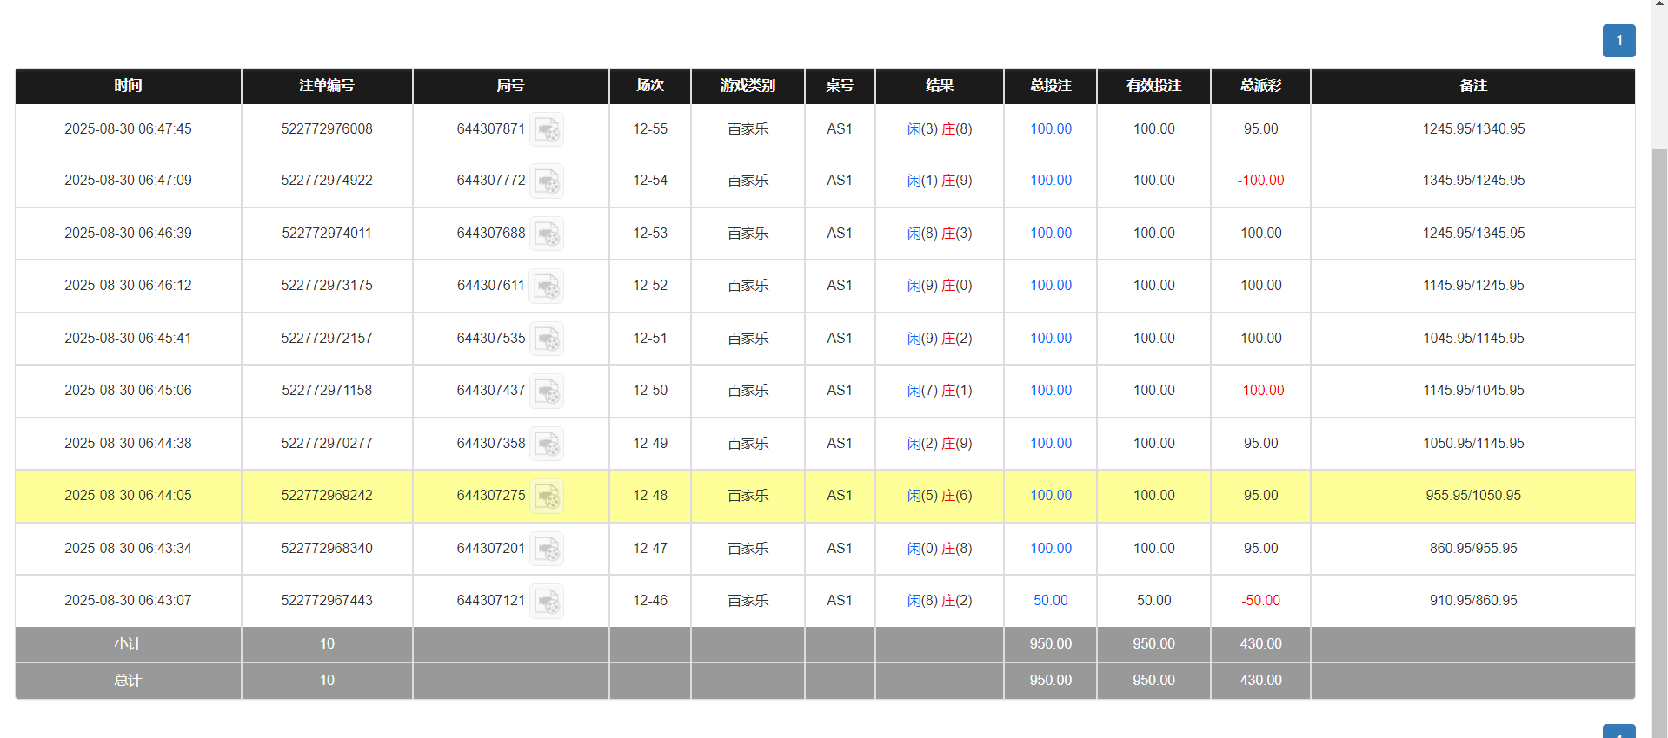Click the 备注 column header
Viewport: 1668px width, 738px height.
click(1472, 86)
